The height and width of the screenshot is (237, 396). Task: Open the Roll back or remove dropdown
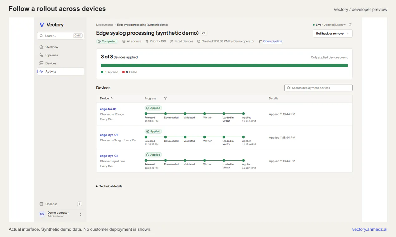[x=332, y=33]
